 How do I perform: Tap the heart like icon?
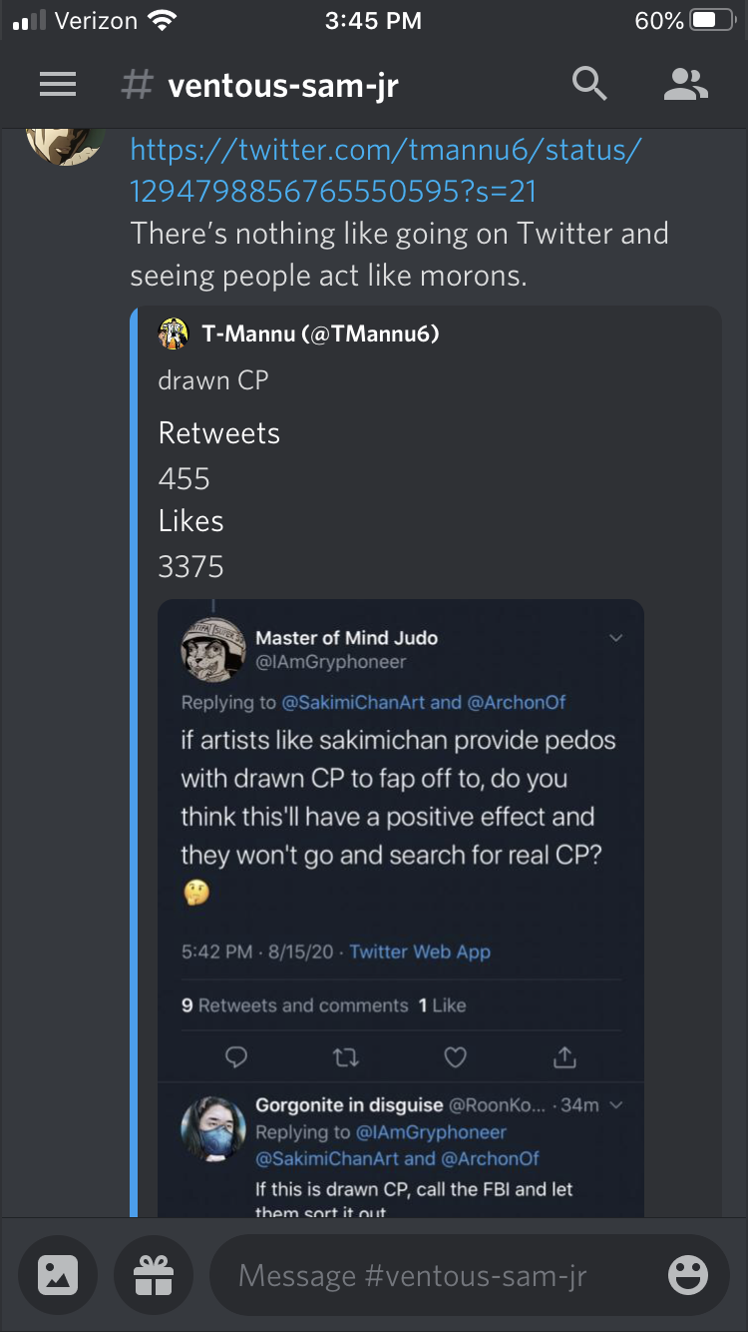coord(455,1056)
